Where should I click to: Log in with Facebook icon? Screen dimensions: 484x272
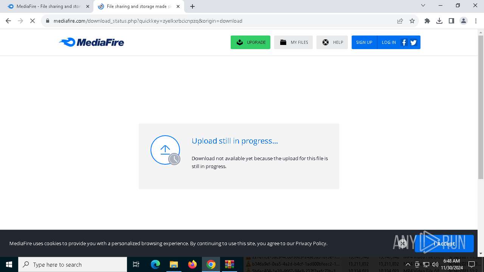click(x=404, y=42)
